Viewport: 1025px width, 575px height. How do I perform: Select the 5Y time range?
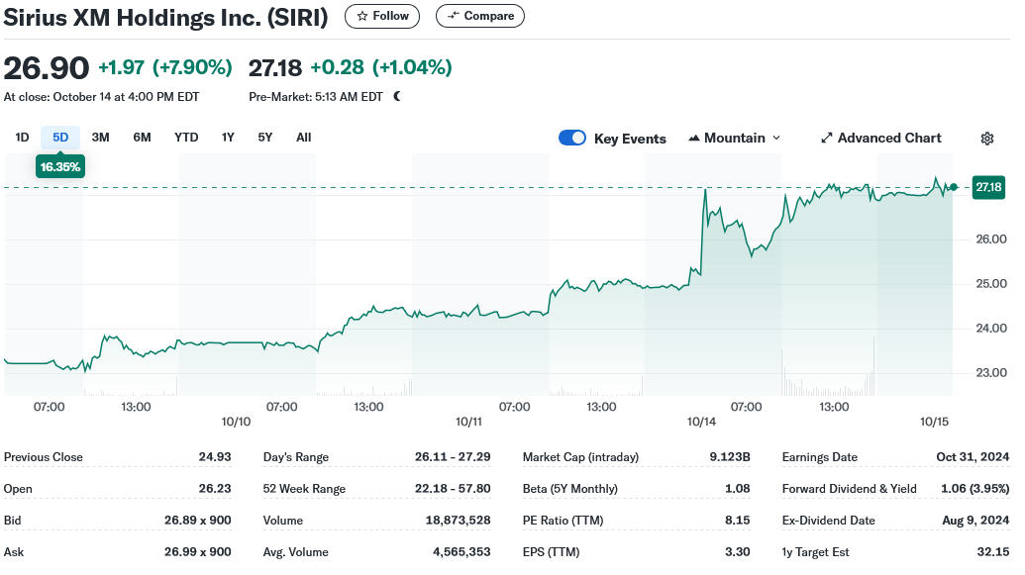264,138
